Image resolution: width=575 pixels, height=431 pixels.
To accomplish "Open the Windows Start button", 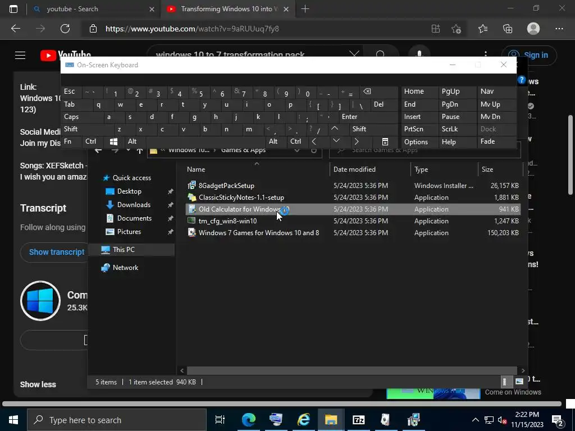I will (x=13, y=420).
